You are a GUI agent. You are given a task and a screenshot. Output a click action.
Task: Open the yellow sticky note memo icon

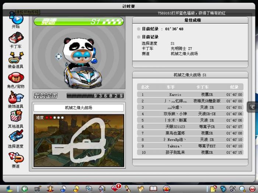(x=213, y=189)
